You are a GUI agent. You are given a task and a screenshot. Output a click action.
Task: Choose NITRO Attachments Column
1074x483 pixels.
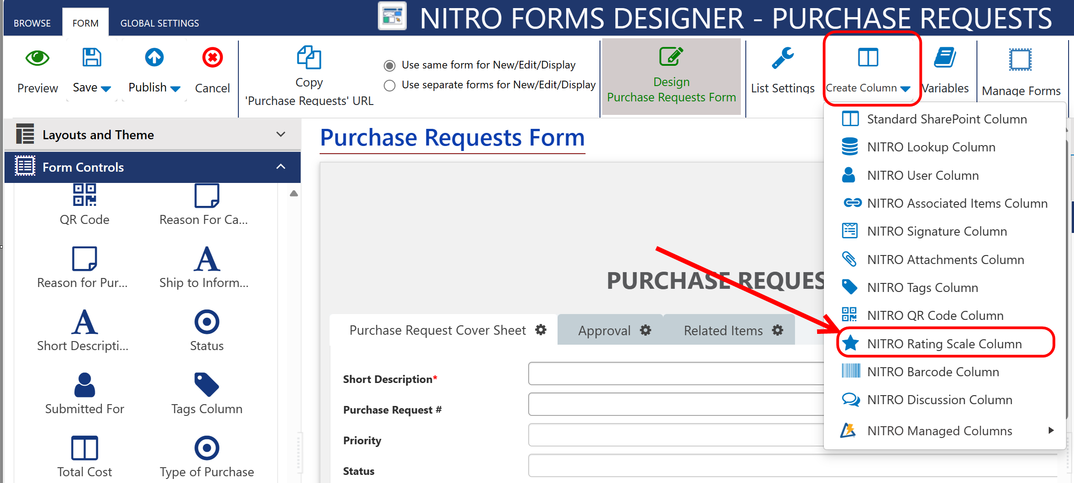pyautogui.click(x=944, y=260)
